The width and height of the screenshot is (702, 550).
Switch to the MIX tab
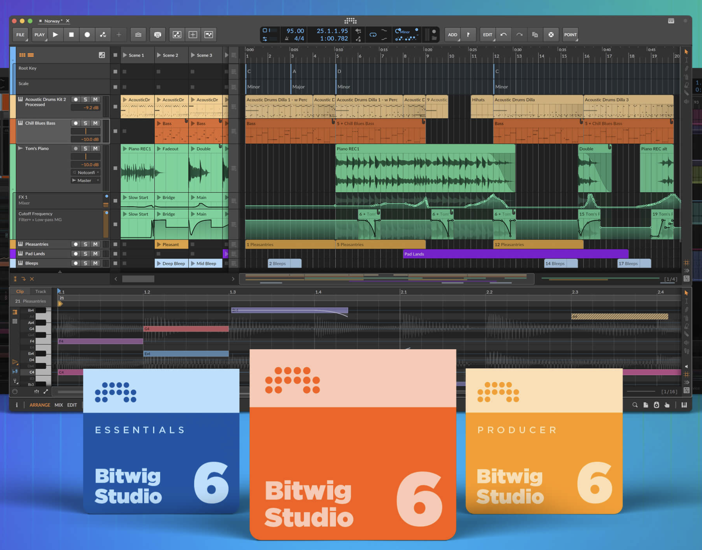58,405
